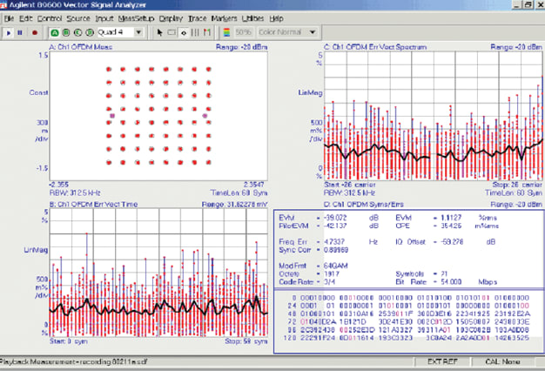Open the Source menu

click(78, 18)
